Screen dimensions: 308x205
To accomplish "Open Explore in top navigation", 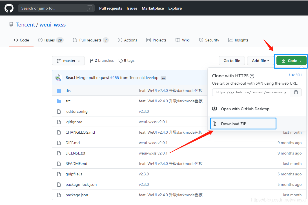I will click(x=175, y=8).
